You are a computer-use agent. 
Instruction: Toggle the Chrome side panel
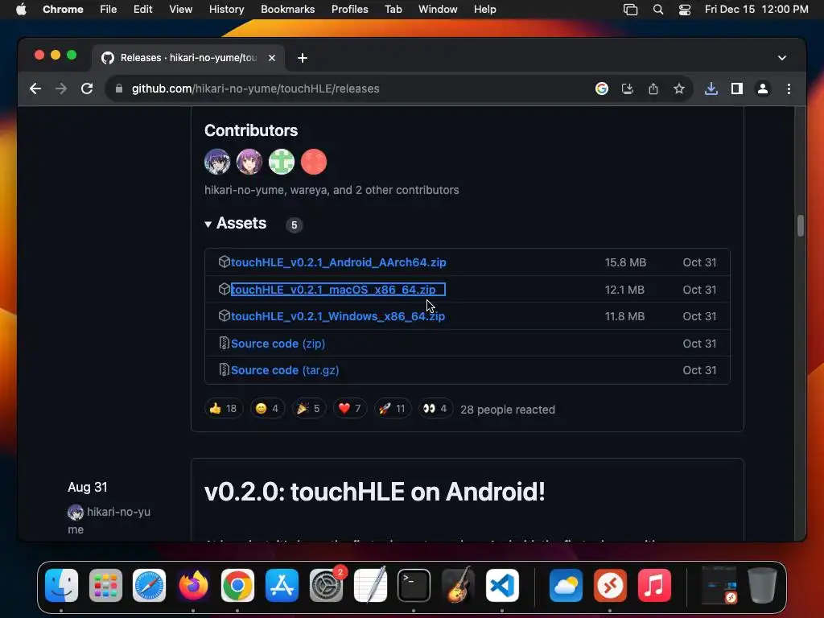[x=737, y=89]
